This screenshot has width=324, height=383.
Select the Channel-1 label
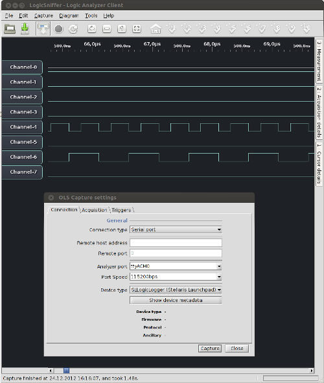pyautogui.click(x=22, y=82)
